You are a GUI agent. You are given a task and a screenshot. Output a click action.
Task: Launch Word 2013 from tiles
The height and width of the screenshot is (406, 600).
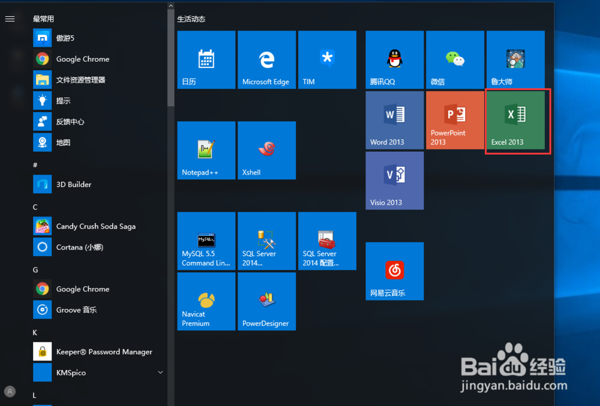click(x=395, y=120)
